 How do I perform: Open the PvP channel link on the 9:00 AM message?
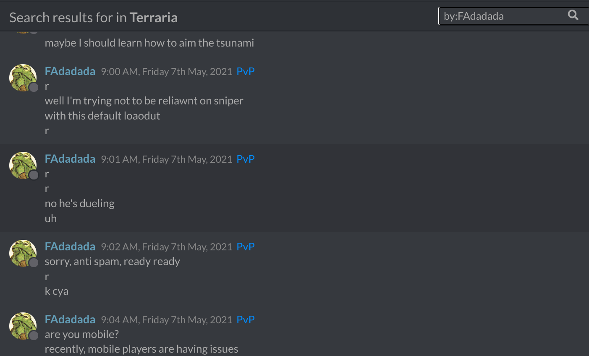(246, 71)
